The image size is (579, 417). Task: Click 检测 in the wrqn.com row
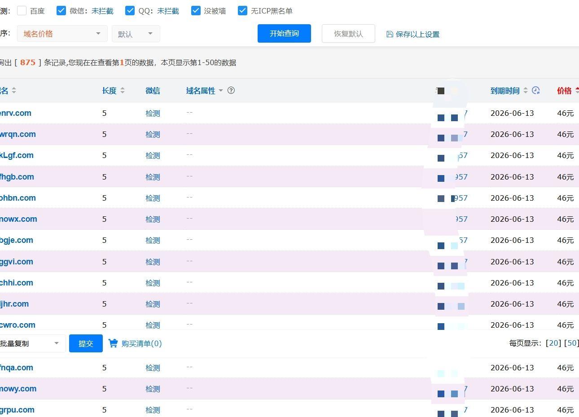click(x=153, y=134)
